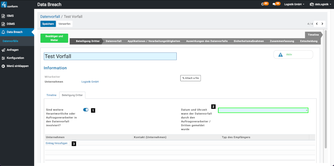Toggle the third-party involvement switch
Image resolution: width=334 pixels, height=166 pixels.
[x=86, y=110]
